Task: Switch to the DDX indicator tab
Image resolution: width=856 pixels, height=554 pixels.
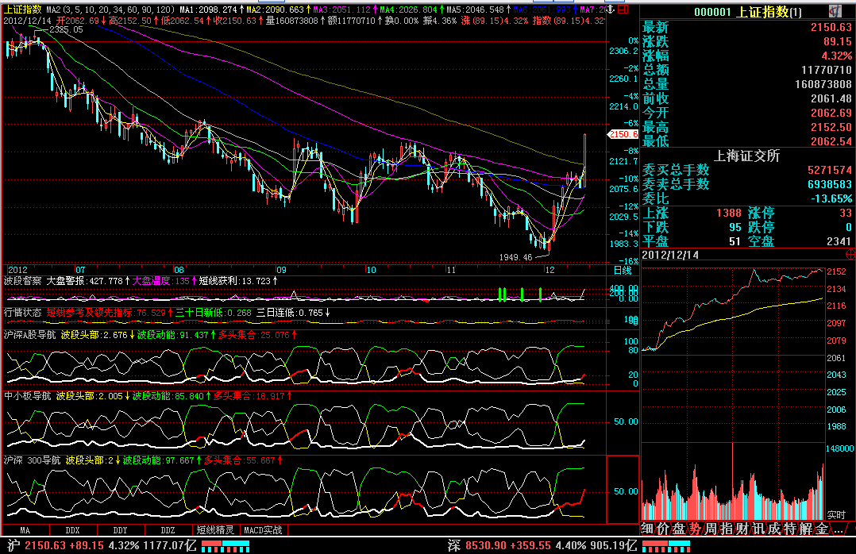Action: point(72,530)
